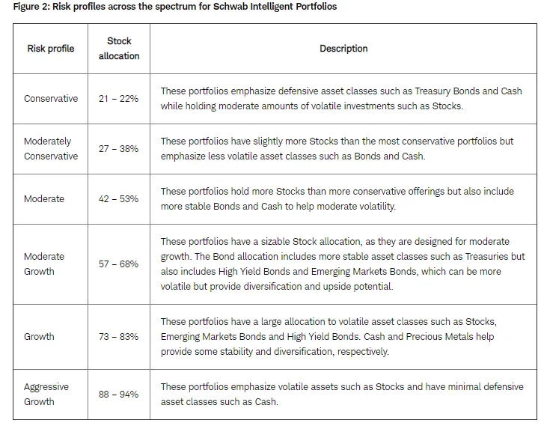547x423 pixels.
Task: Click the Aggressive Growth description text
Action: point(342,394)
